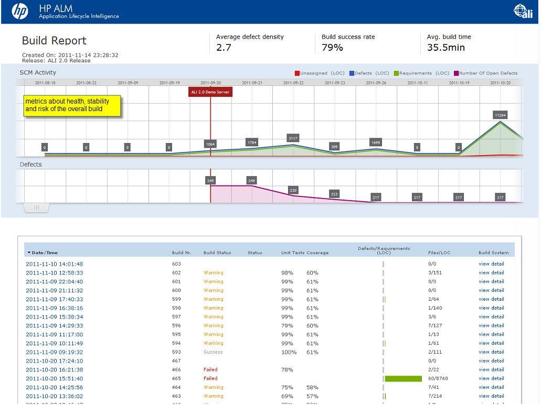The image size is (541, 405).
Task: Open build 2011-11-09 09:19:32
Action: click(x=55, y=352)
